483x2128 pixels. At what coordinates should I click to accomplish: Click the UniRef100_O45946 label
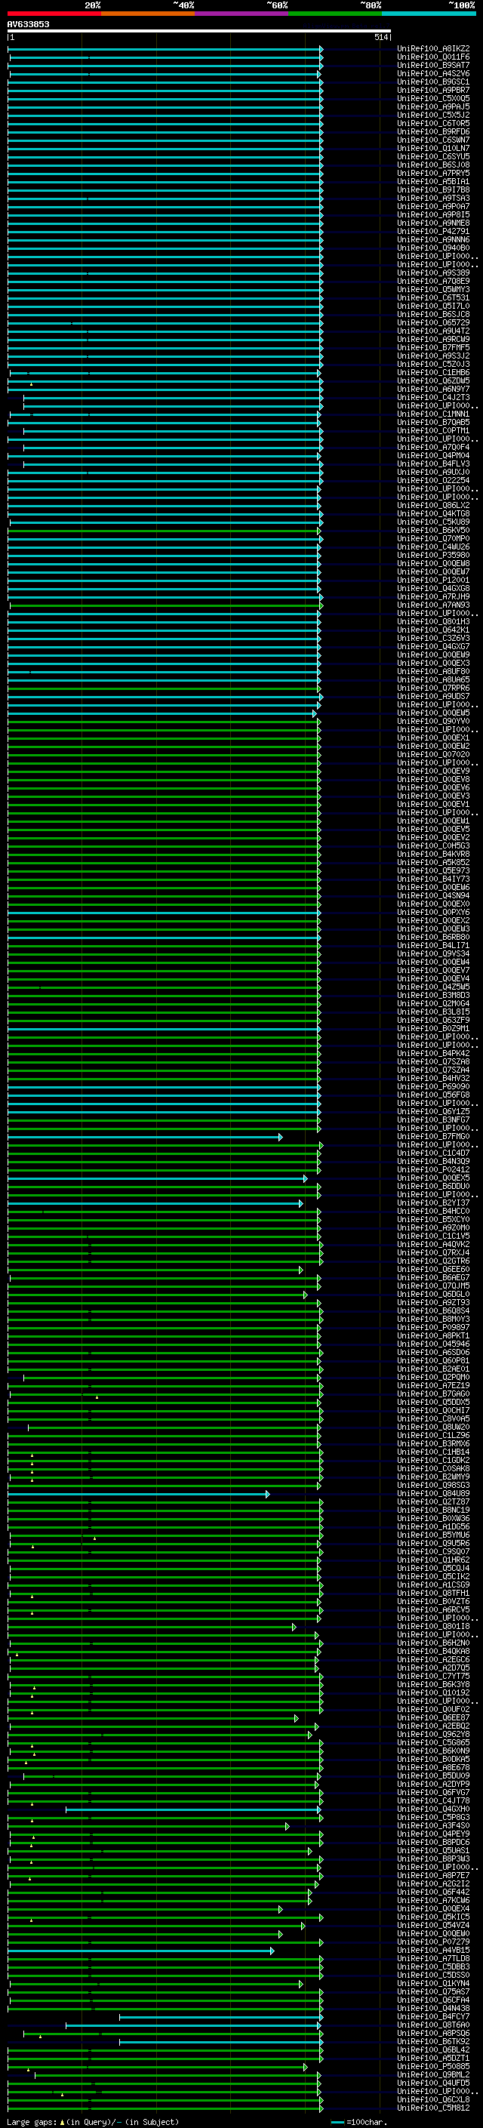pyautogui.click(x=433, y=1345)
